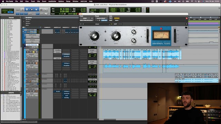Click the Inserts A-E column header
The width and height of the screenshot is (221, 124).
click(x=57, y=28)
